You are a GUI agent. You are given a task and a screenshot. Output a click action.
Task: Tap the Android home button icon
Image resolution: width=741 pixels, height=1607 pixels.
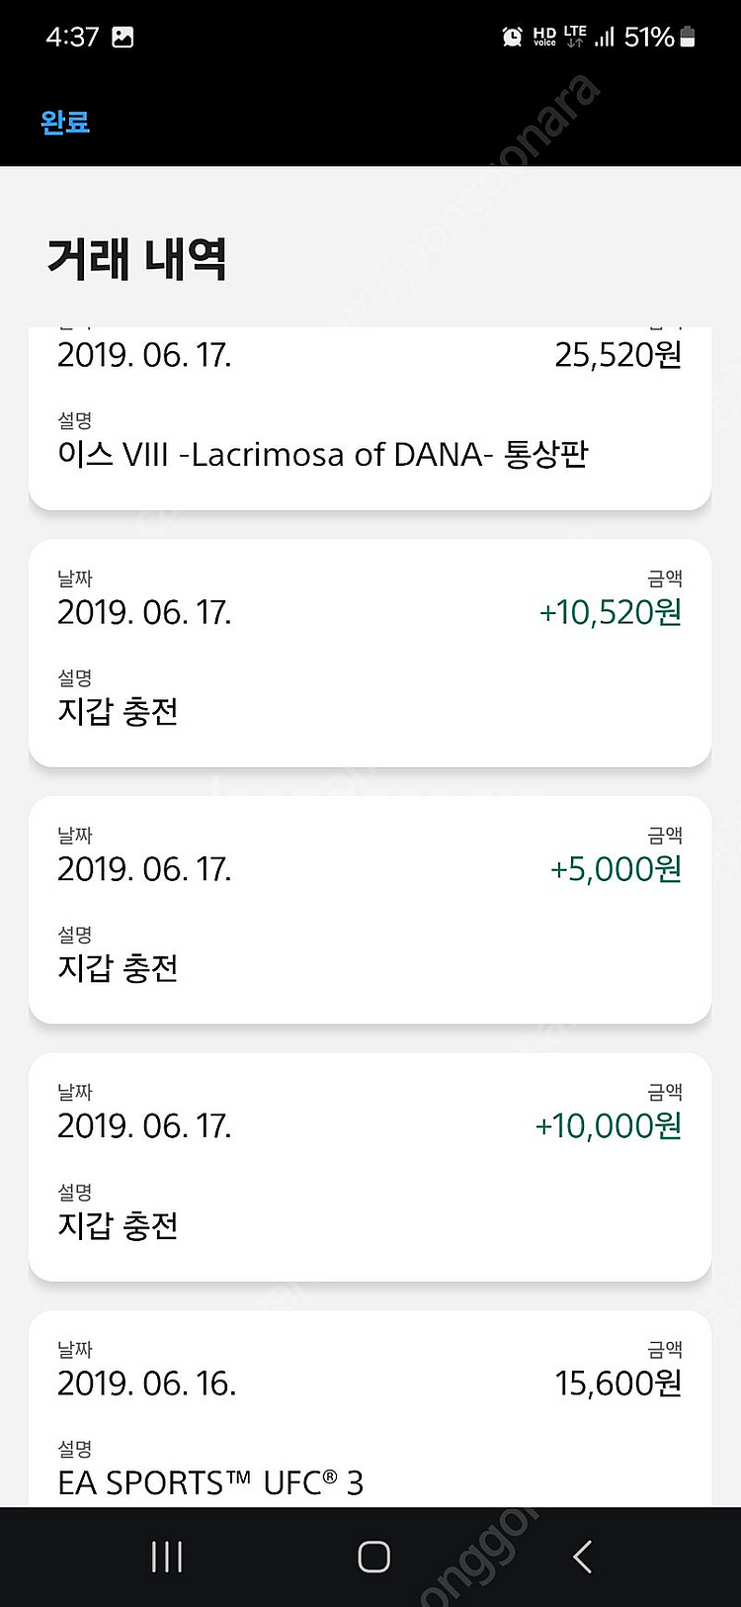click(x=373, y=1557)
